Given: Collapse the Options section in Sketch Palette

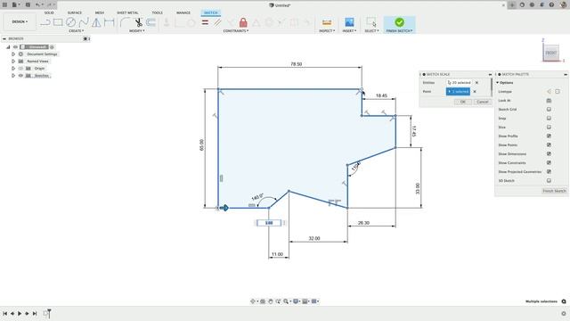Looking at the screenshot, I should 498,83.
